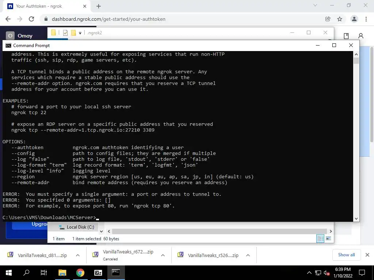Viewport: 374px width, 280px height.
Task: Open the Windows Start menu
Action: pyautogui.click(x=9, y=273)
